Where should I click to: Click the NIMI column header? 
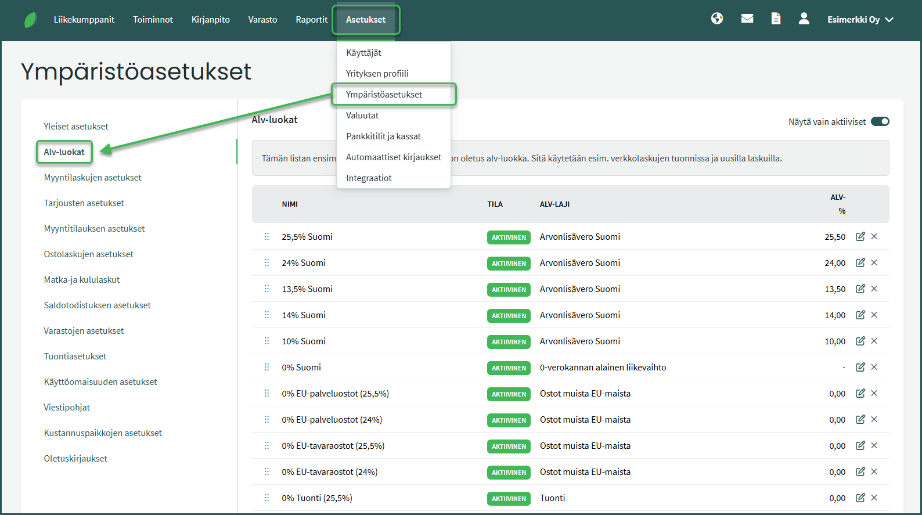(290, 204)
